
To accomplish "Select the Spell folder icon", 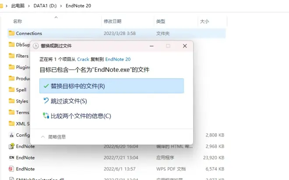I will coord(12,90).
